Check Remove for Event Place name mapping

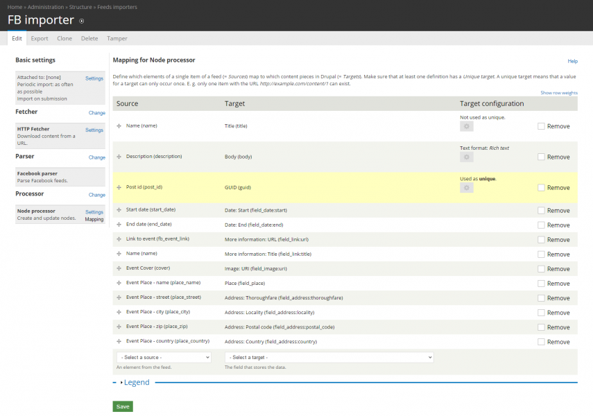(541, 284)
